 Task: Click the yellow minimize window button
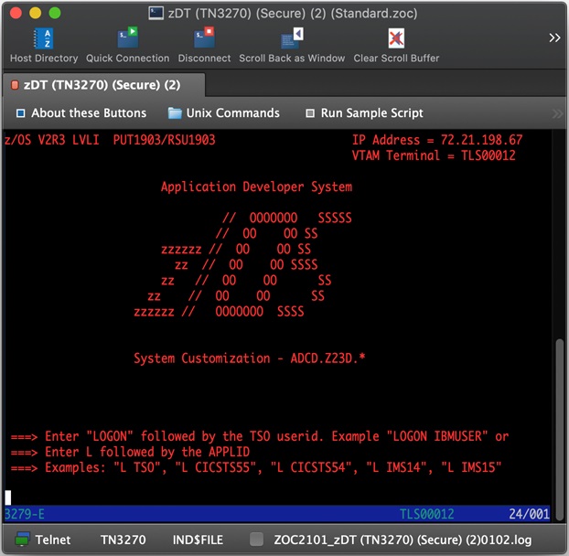[x=35, y=14]
